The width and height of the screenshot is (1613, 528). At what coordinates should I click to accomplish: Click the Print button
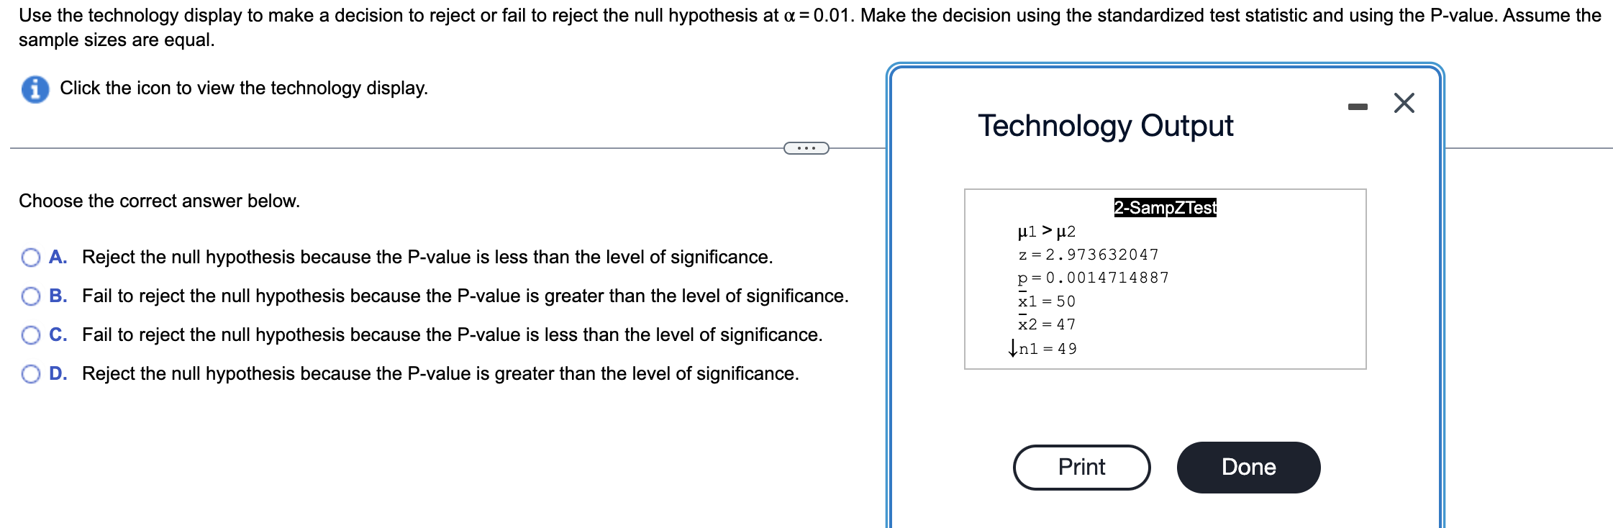point(1081,467)
